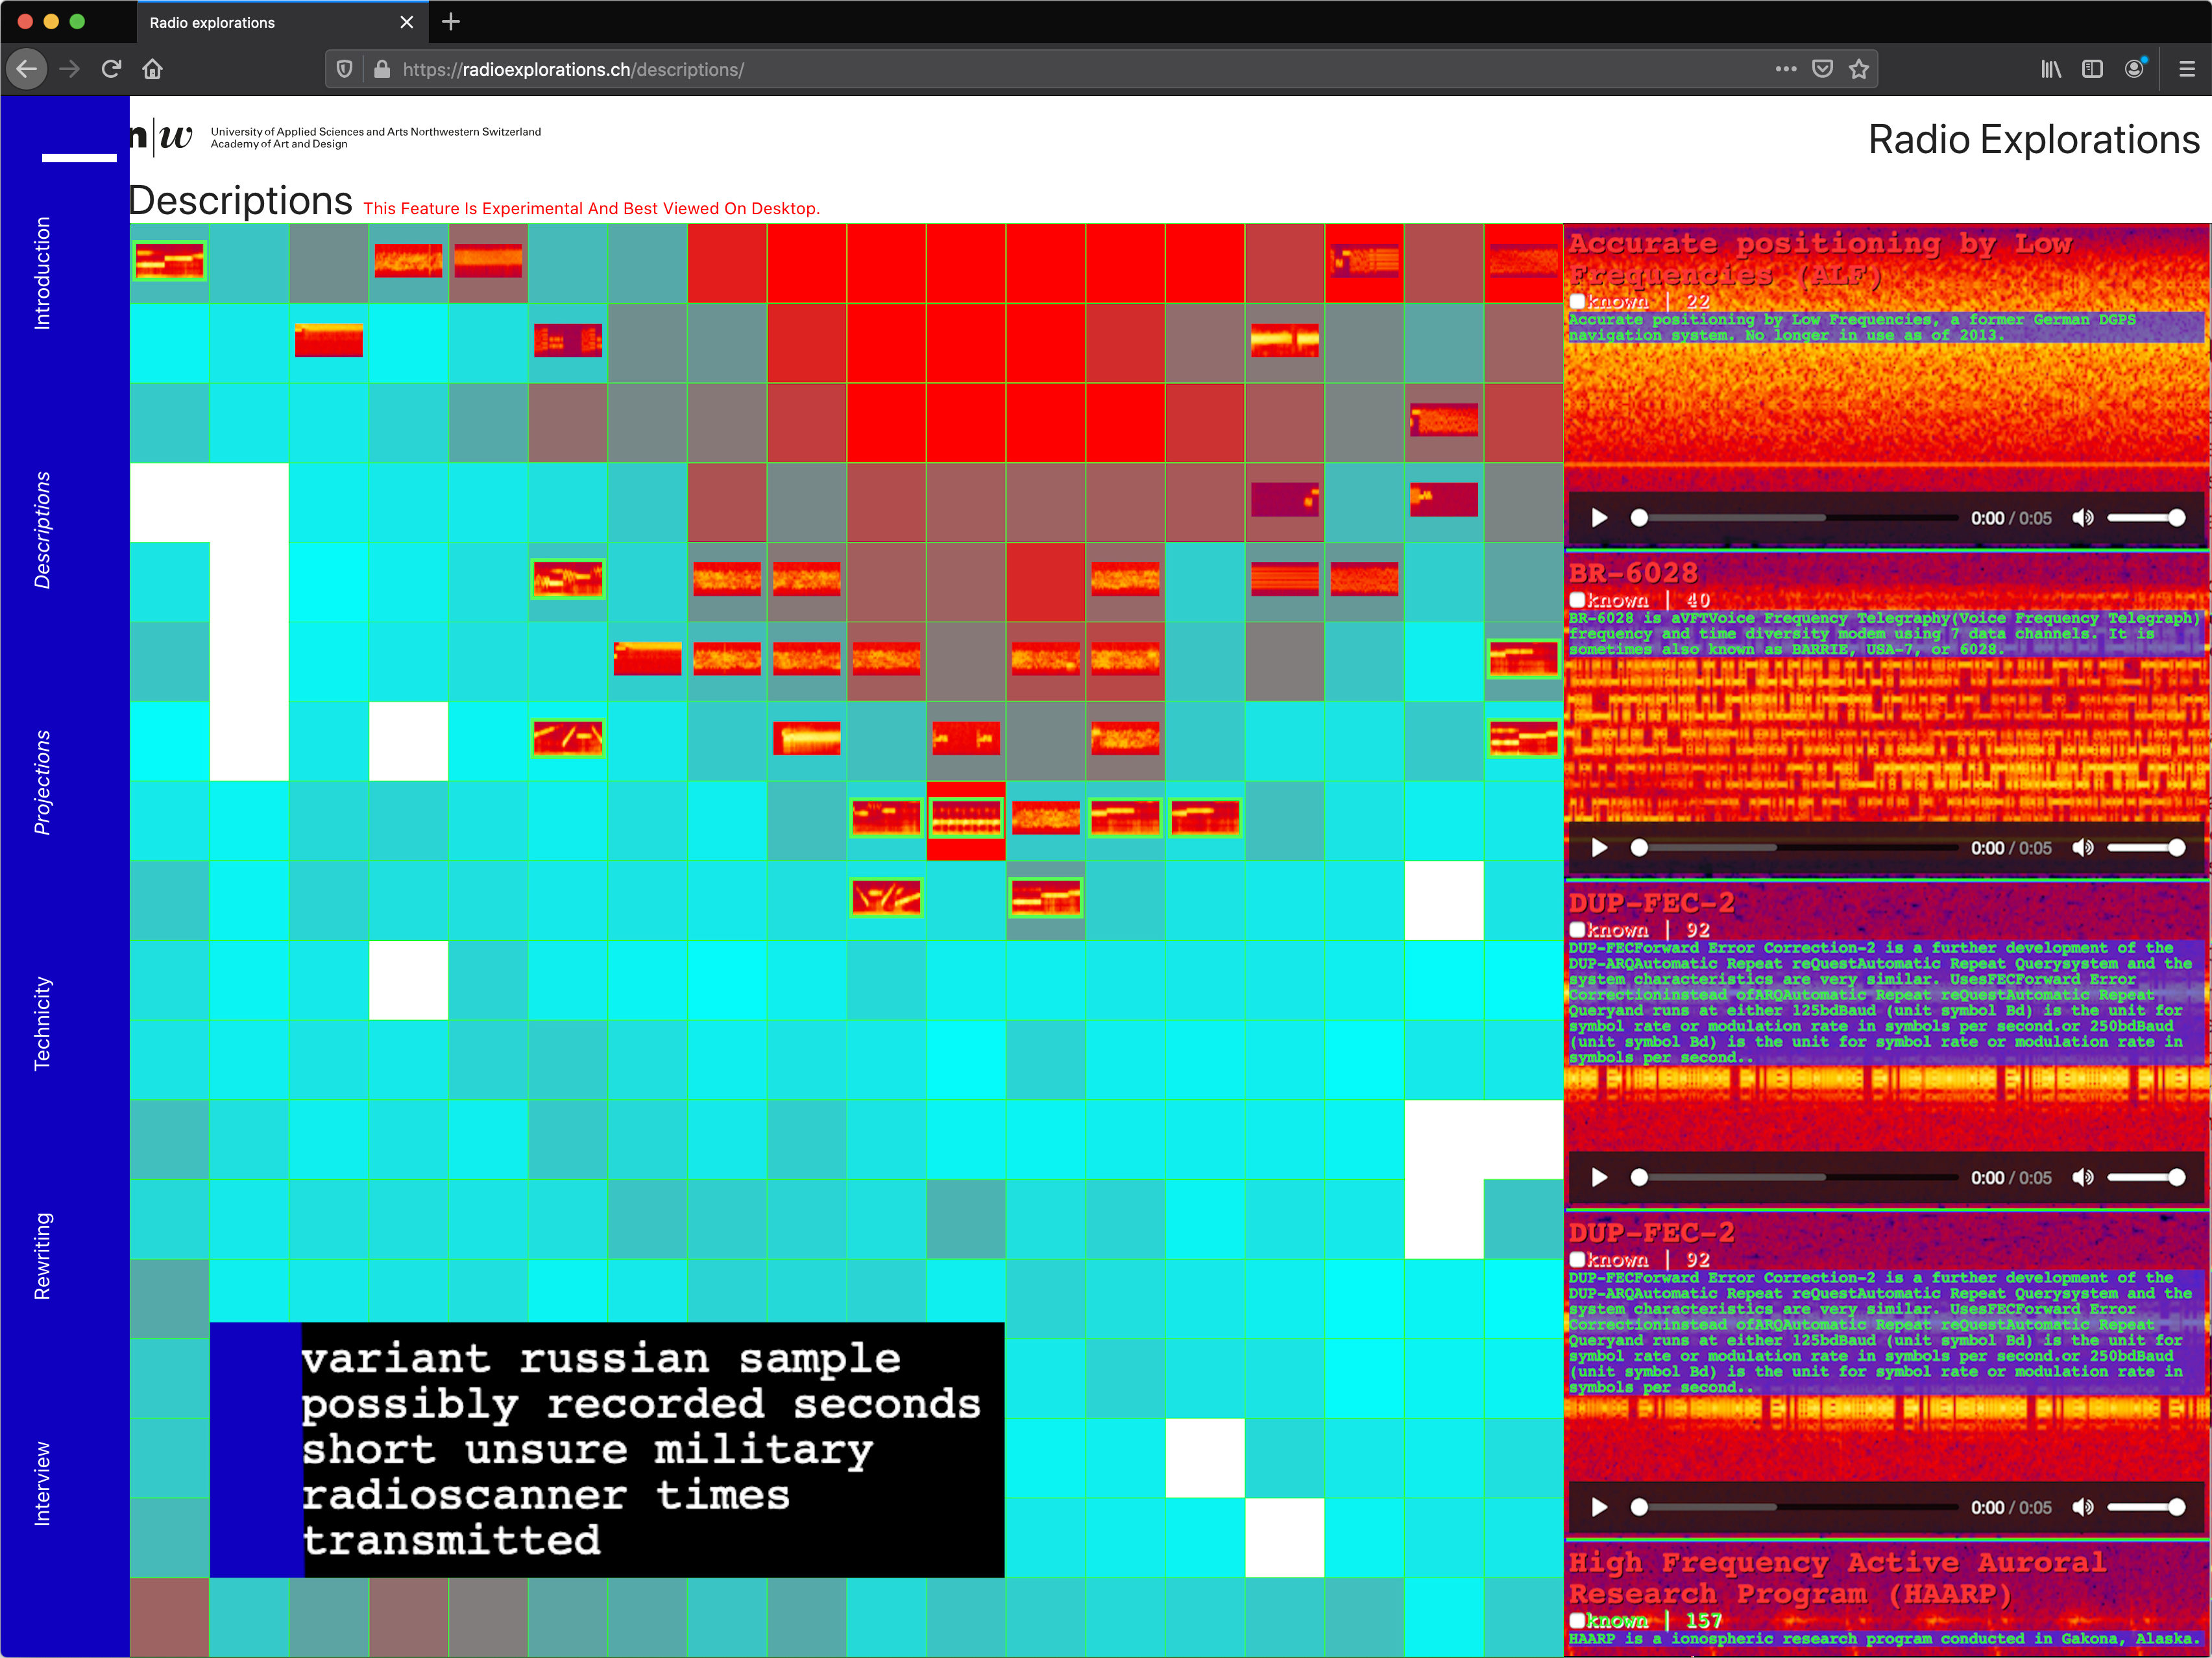
Task: Bookmark this page with the star icon
Action: [1858, 69]
